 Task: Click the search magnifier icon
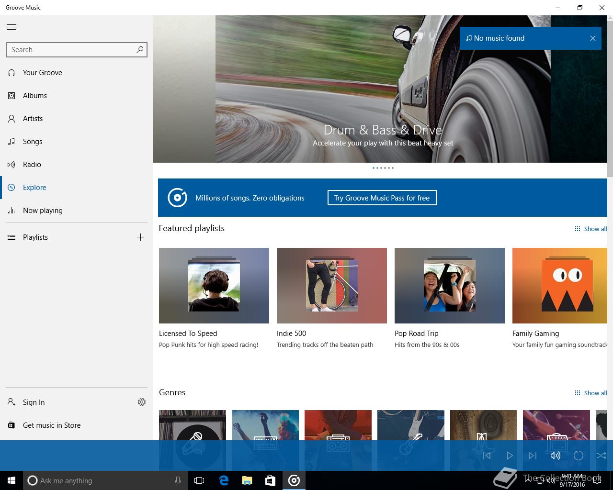[x=140, y=49]
